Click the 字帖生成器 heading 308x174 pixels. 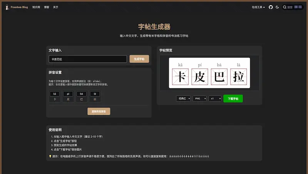click(154, 27)
